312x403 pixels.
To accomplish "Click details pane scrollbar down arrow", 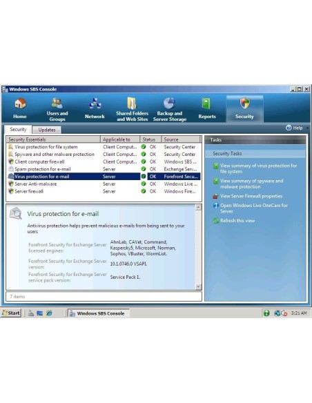I will click(x=198, y=286).
